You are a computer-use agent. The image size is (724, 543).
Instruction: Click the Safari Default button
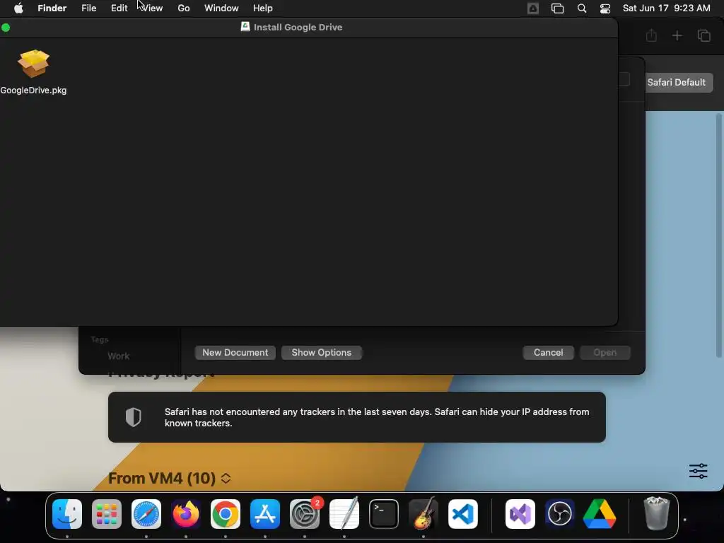click(x=679, y=83)
